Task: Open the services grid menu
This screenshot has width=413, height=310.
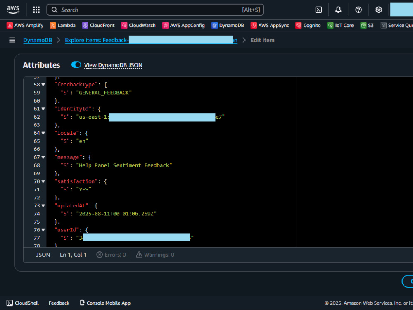Action: click(x=36, y=10)
